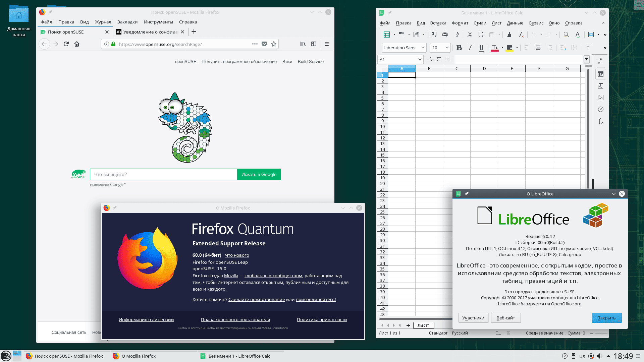Click the Wrap Text icon
Viewport: 644px width, 362px height.
[563, 48]
